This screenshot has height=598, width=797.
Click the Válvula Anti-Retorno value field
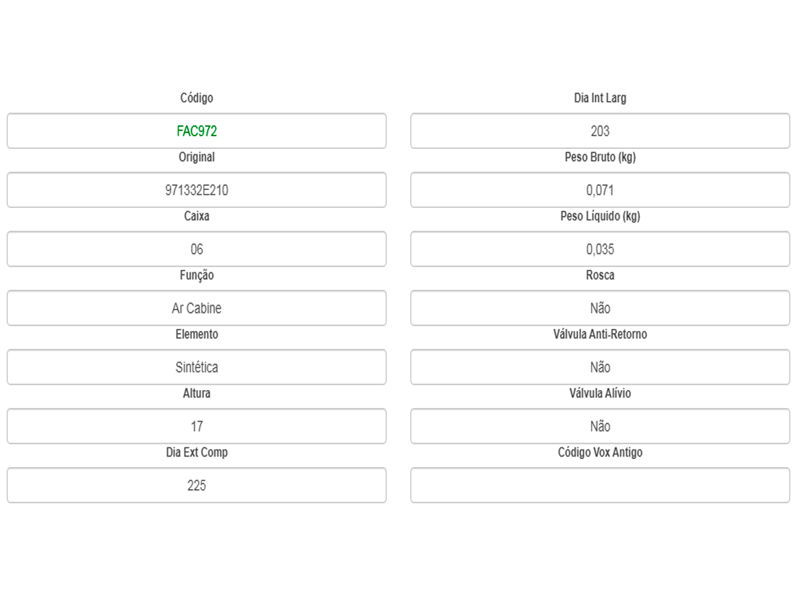click(x=600, y=367)
